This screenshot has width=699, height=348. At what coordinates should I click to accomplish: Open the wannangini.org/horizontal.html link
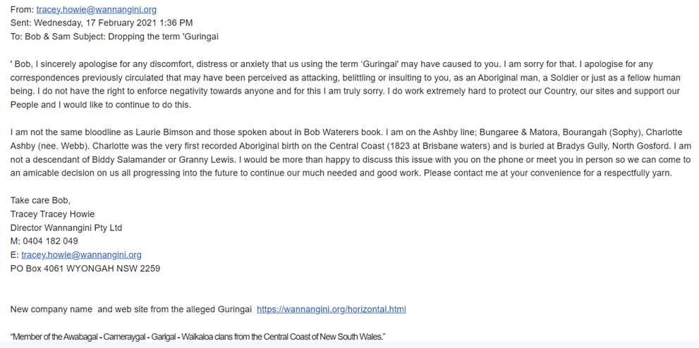331,309
